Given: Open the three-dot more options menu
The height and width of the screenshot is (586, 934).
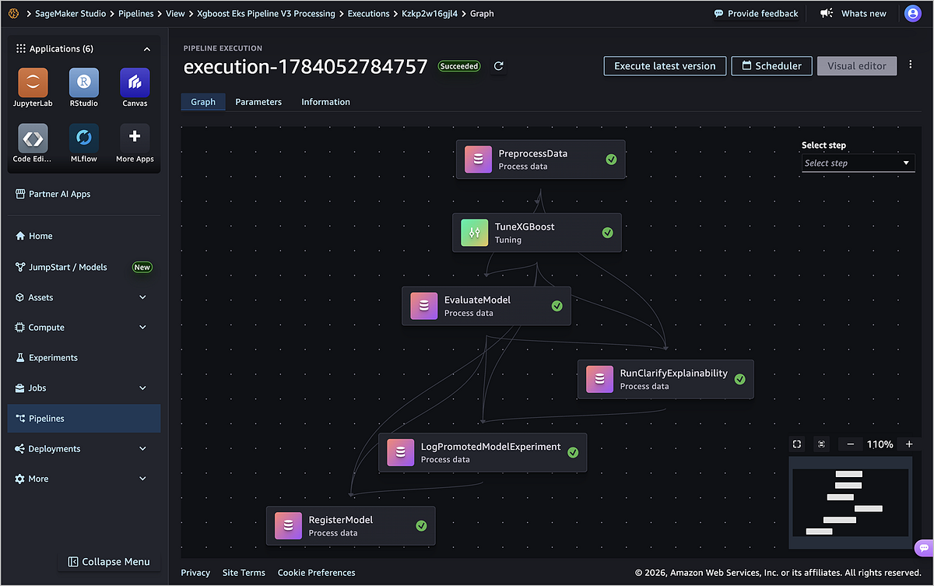Looking at the screenshot, I should (x=911, y=65).
